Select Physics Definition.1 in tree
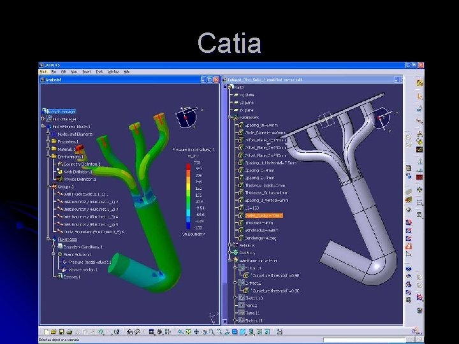Image resolution: width=459 pixels, height=344 pixels. click(80, 179)
